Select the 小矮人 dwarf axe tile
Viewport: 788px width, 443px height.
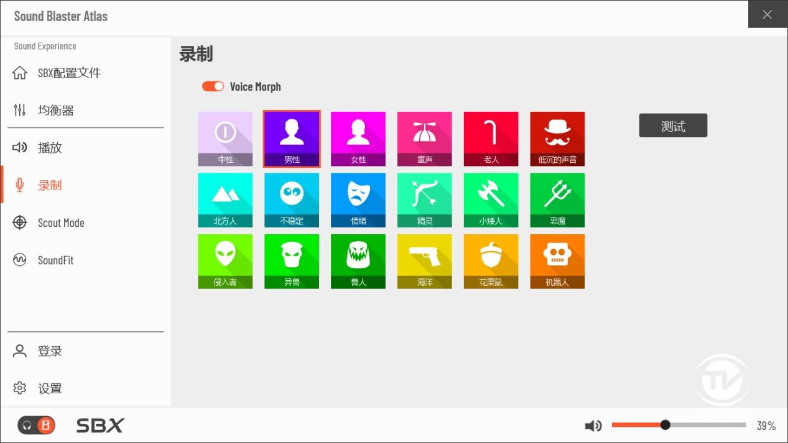click(x=491, y=200)
